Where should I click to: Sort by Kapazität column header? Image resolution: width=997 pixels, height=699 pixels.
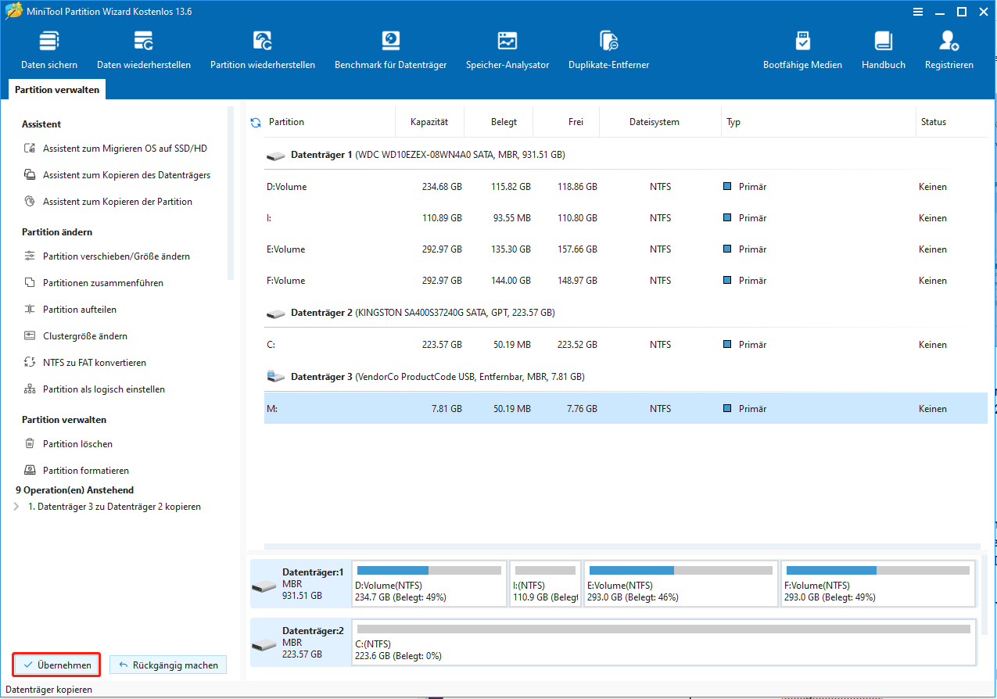tap(429, 122)
